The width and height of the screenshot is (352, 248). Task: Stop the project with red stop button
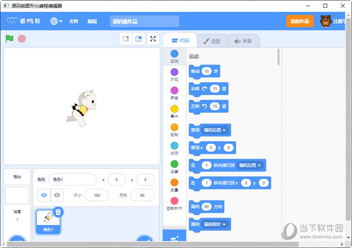tap(22, 39)
